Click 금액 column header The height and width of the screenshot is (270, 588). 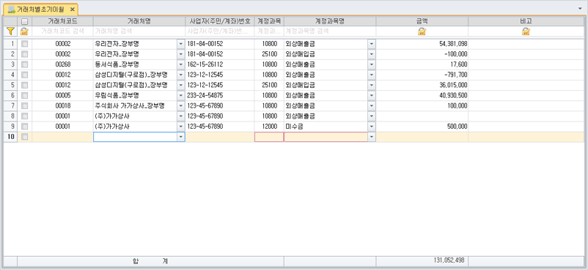pyautogui.click(x=422, y=21)
